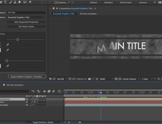Click the primary viewer monitor icon
The height and width of the screenshot is (124, 162).
tap(54, 79)
